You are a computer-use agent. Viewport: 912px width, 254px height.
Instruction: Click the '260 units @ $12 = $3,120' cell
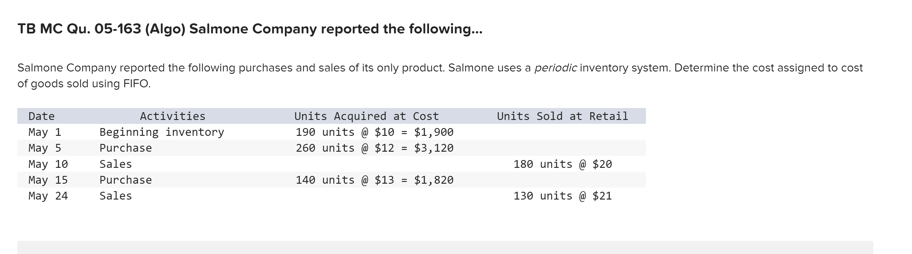(x=374, y=148)
